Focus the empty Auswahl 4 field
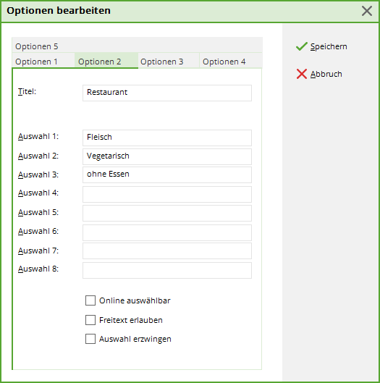Screen dimensions: 380x383 click(167, 194)
